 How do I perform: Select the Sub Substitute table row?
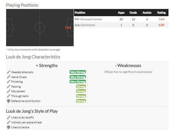point(121,25)
